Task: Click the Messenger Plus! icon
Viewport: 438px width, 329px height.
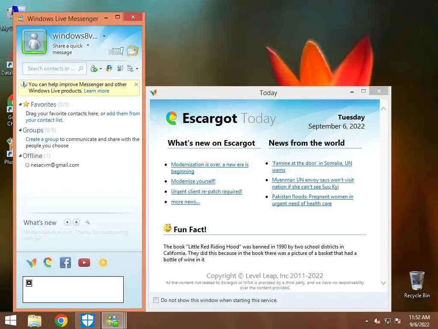Action: pyautogui.click(x=115, y=51)
